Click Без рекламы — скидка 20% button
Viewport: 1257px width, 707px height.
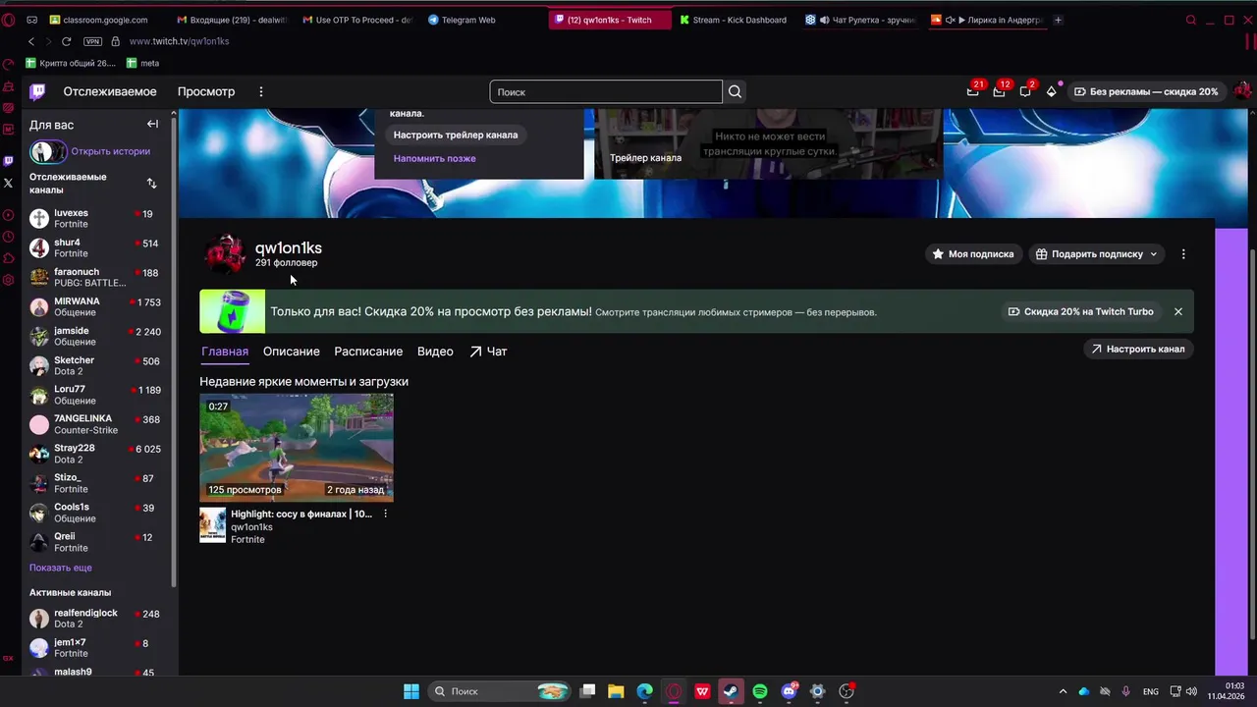coord(1146,91)
